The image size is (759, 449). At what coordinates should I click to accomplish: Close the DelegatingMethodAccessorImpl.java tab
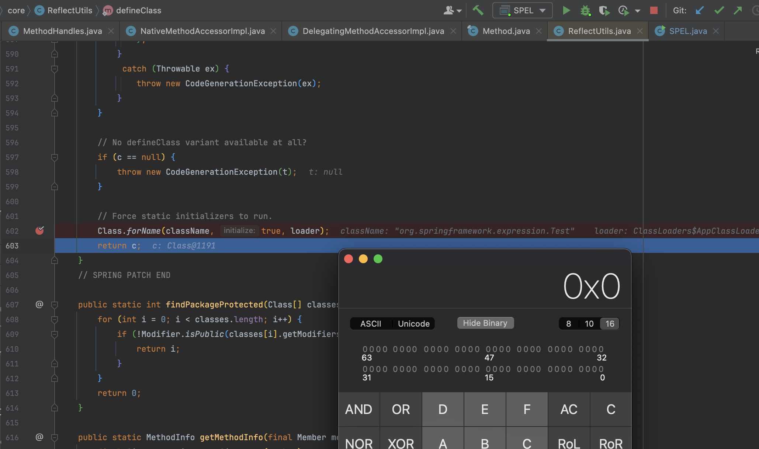(x=453, y=31)
